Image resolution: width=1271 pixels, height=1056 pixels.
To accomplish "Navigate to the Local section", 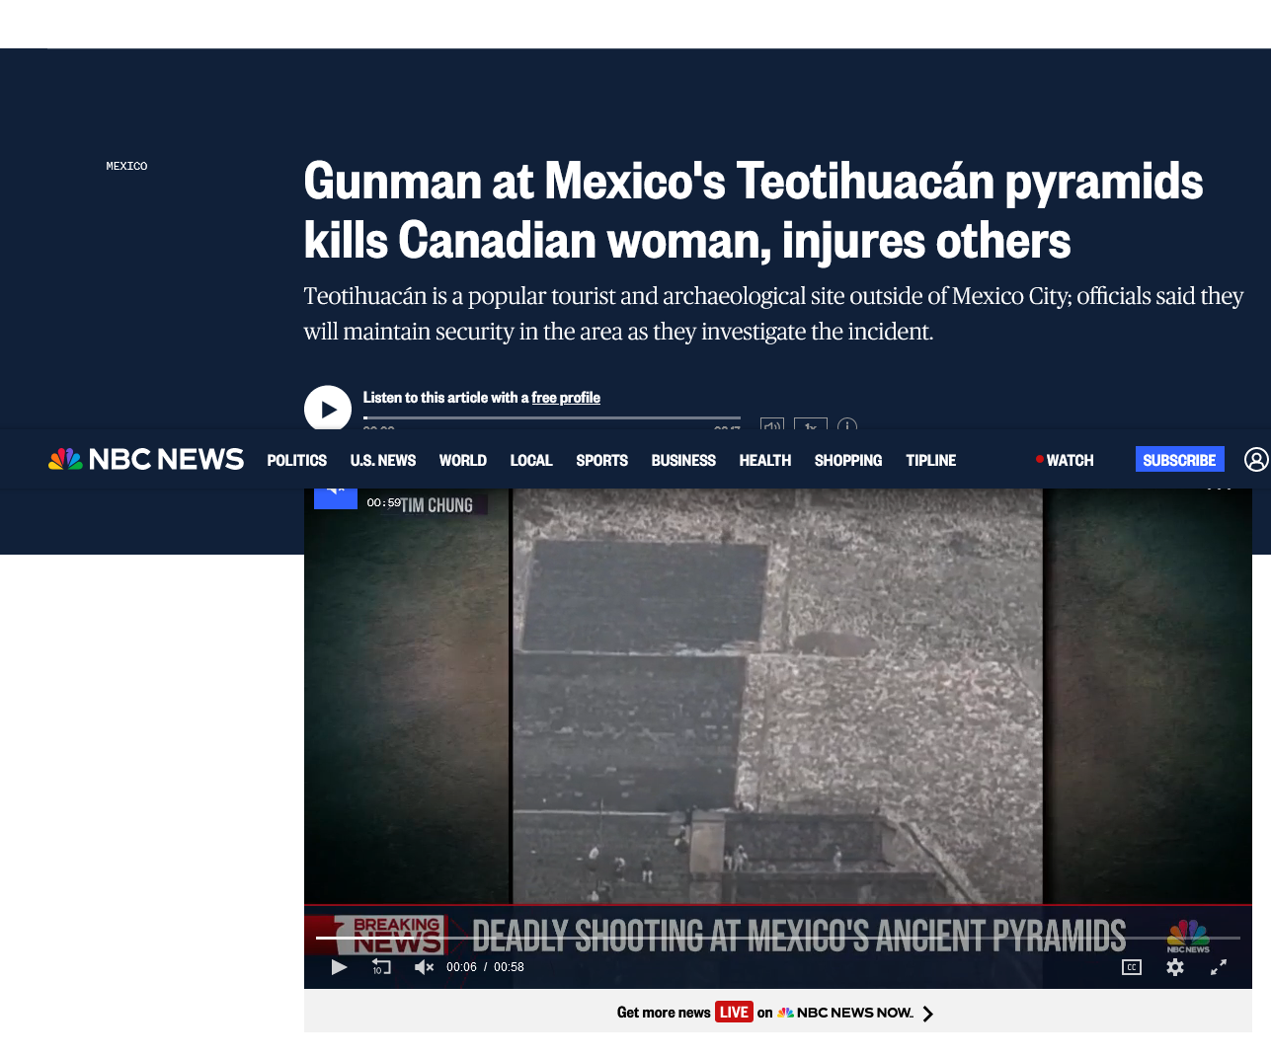I will coord(531,461).
